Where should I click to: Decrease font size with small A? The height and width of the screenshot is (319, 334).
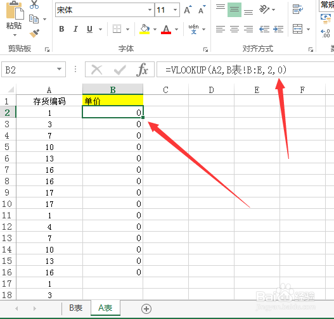click(x=202, y=9)
